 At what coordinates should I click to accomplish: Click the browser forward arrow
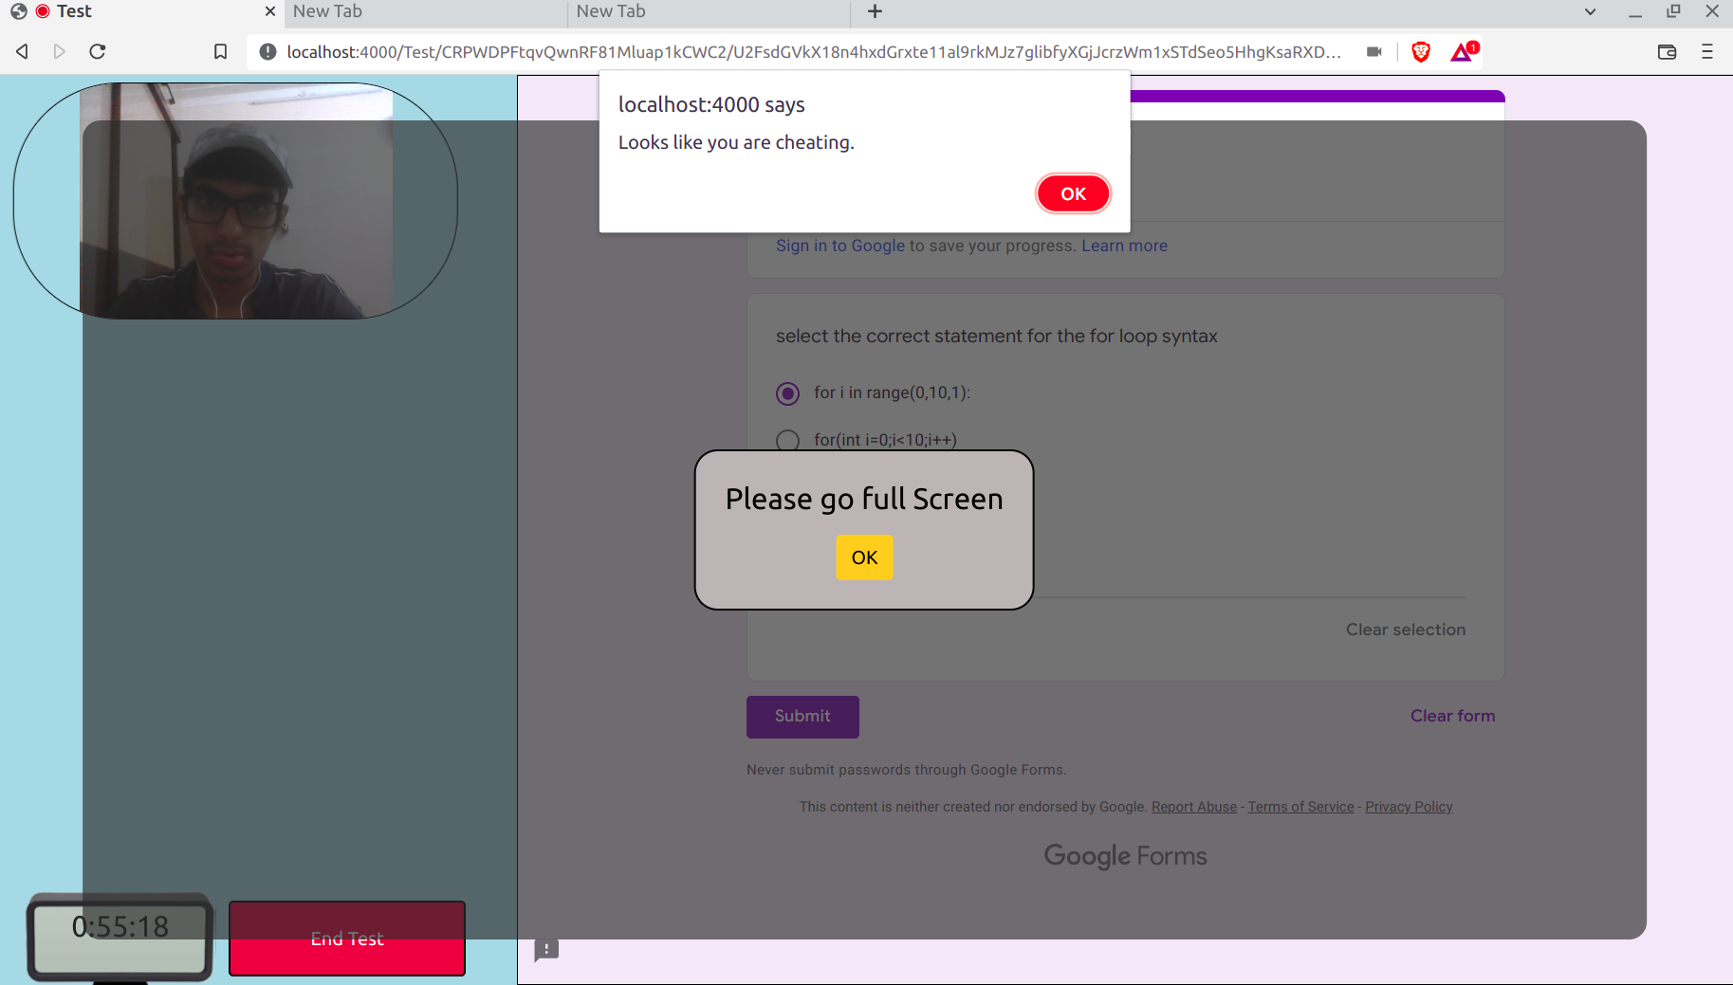[59, 51]
